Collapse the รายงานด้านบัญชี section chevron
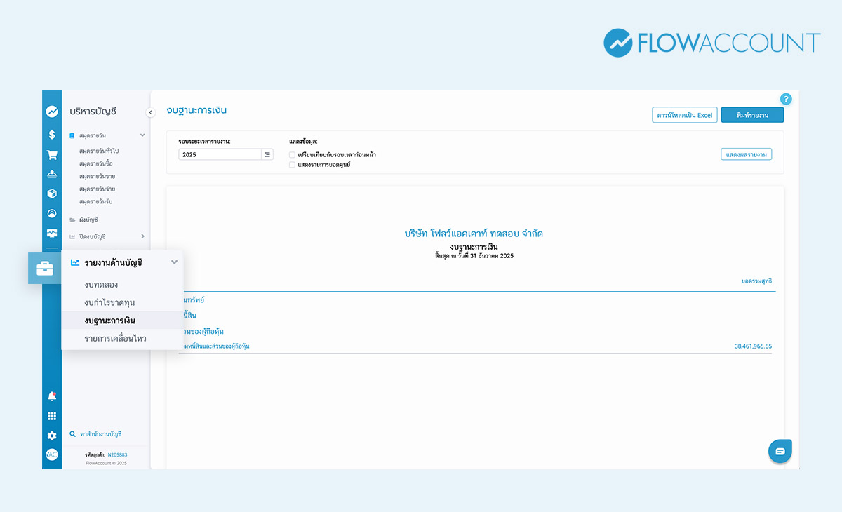 pyautogui.click(x=174, y=262)
